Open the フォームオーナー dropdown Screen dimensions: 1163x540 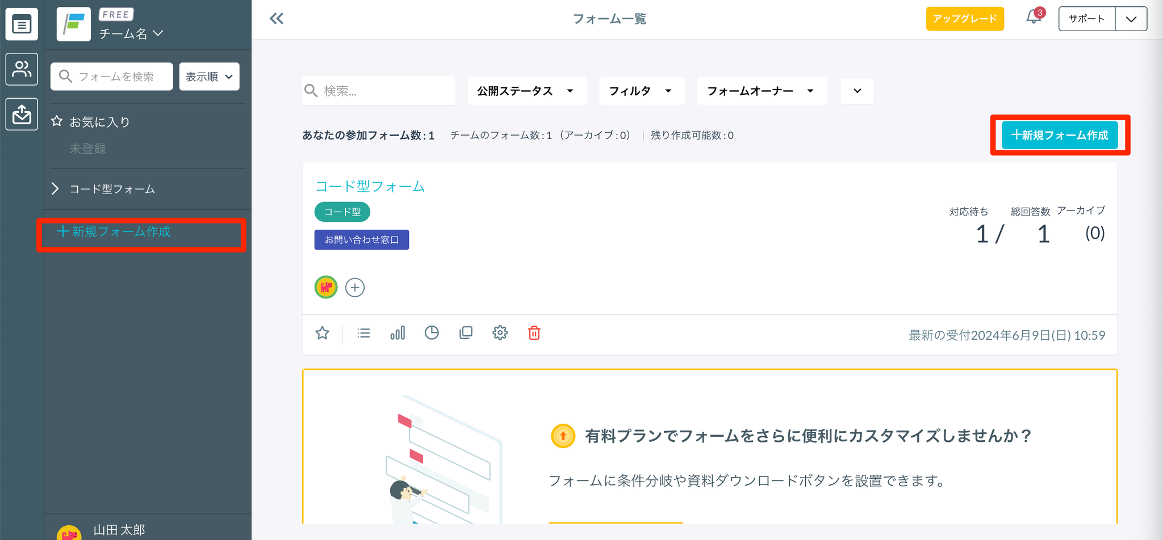pyautogui.click(x=761, y=91)
